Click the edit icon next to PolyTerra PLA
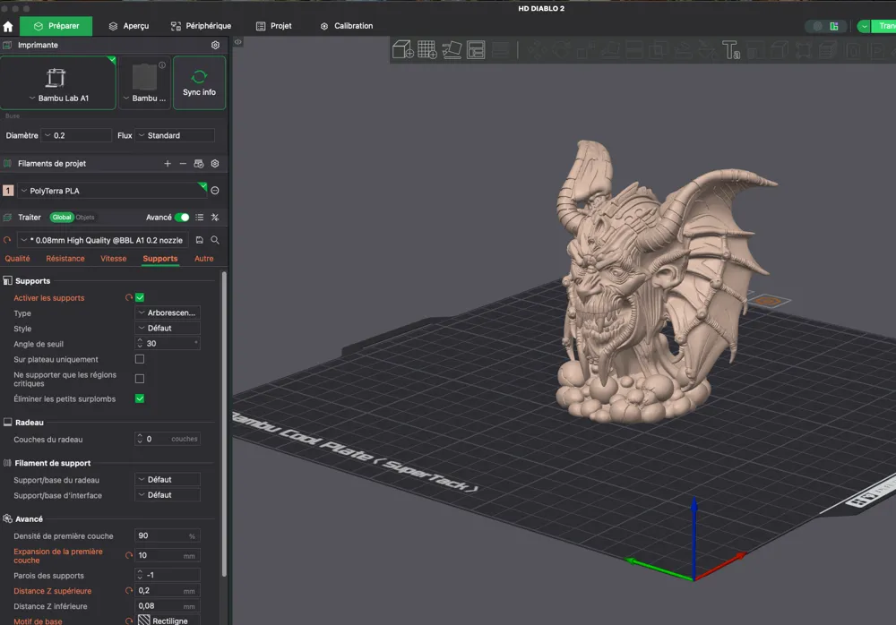The height and width of the screenshot is (625, 896). 215,191
